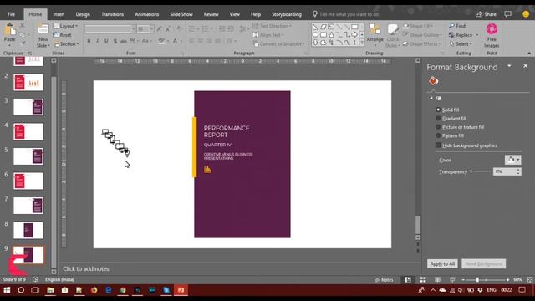Select slide 8 thumbnail

pos(28,231)
